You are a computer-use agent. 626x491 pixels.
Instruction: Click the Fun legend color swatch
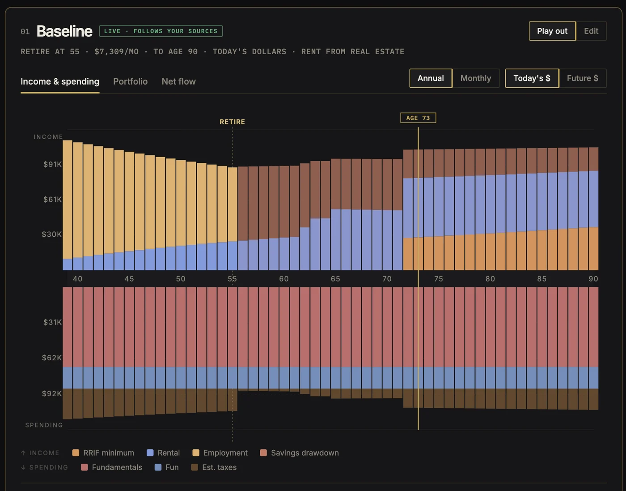coord(158,467)
